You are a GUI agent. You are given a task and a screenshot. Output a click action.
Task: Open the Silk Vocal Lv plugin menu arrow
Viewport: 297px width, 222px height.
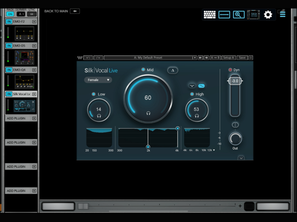pyautogui.click(x=34, y=94)
